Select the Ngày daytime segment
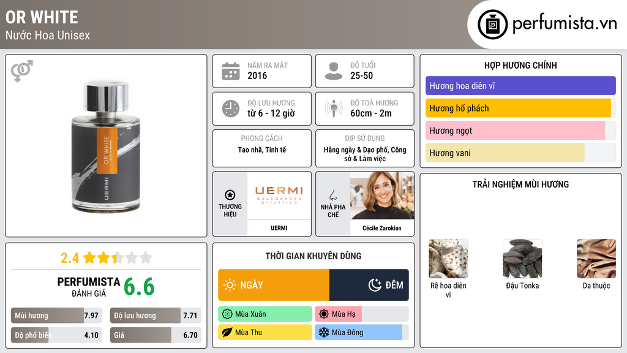 [x=274, y=285]
